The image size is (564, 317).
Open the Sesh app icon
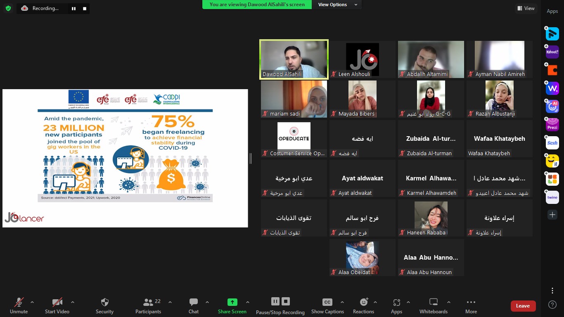[552, 143]
